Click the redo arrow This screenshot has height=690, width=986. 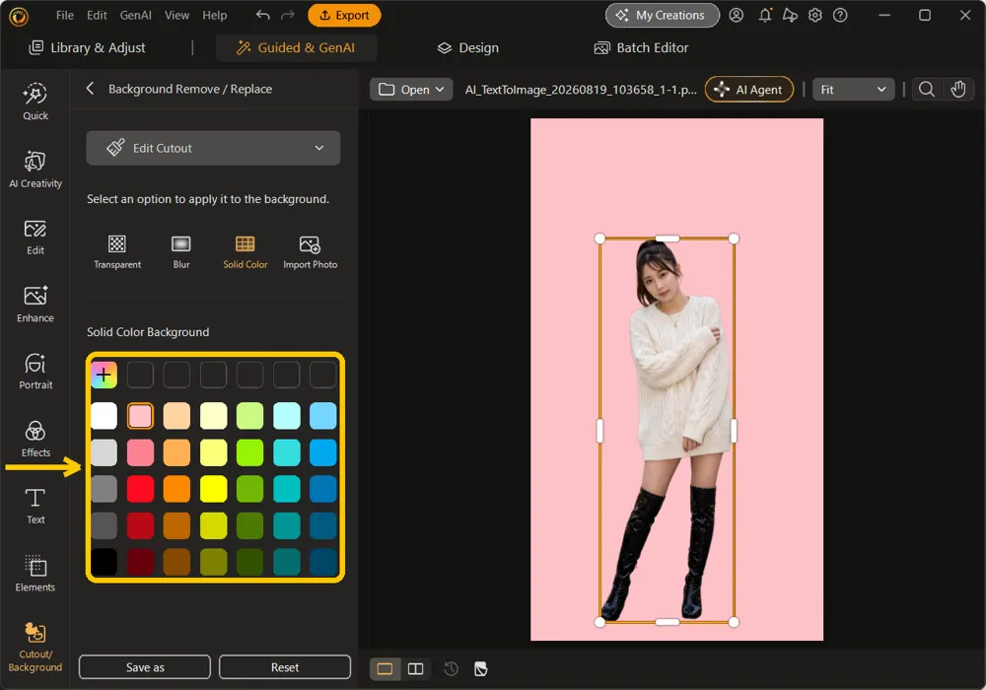tap(287, 15)
